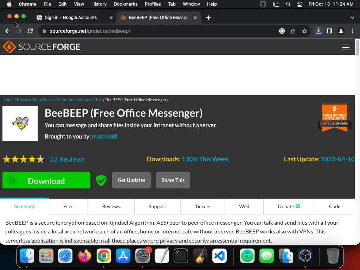360x270 pixels.
Task: Toggle the Chrome side panel
Action: pyautogui.click(x=330, y=31)
